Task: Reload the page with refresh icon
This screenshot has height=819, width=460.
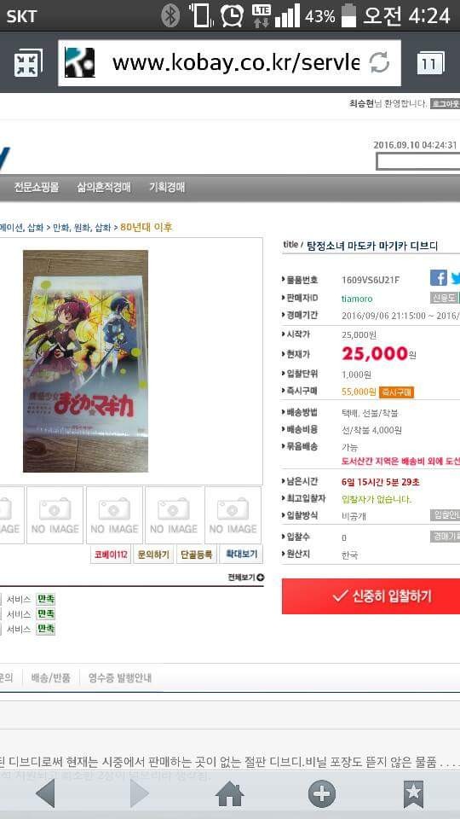Action: click(379, 63)
